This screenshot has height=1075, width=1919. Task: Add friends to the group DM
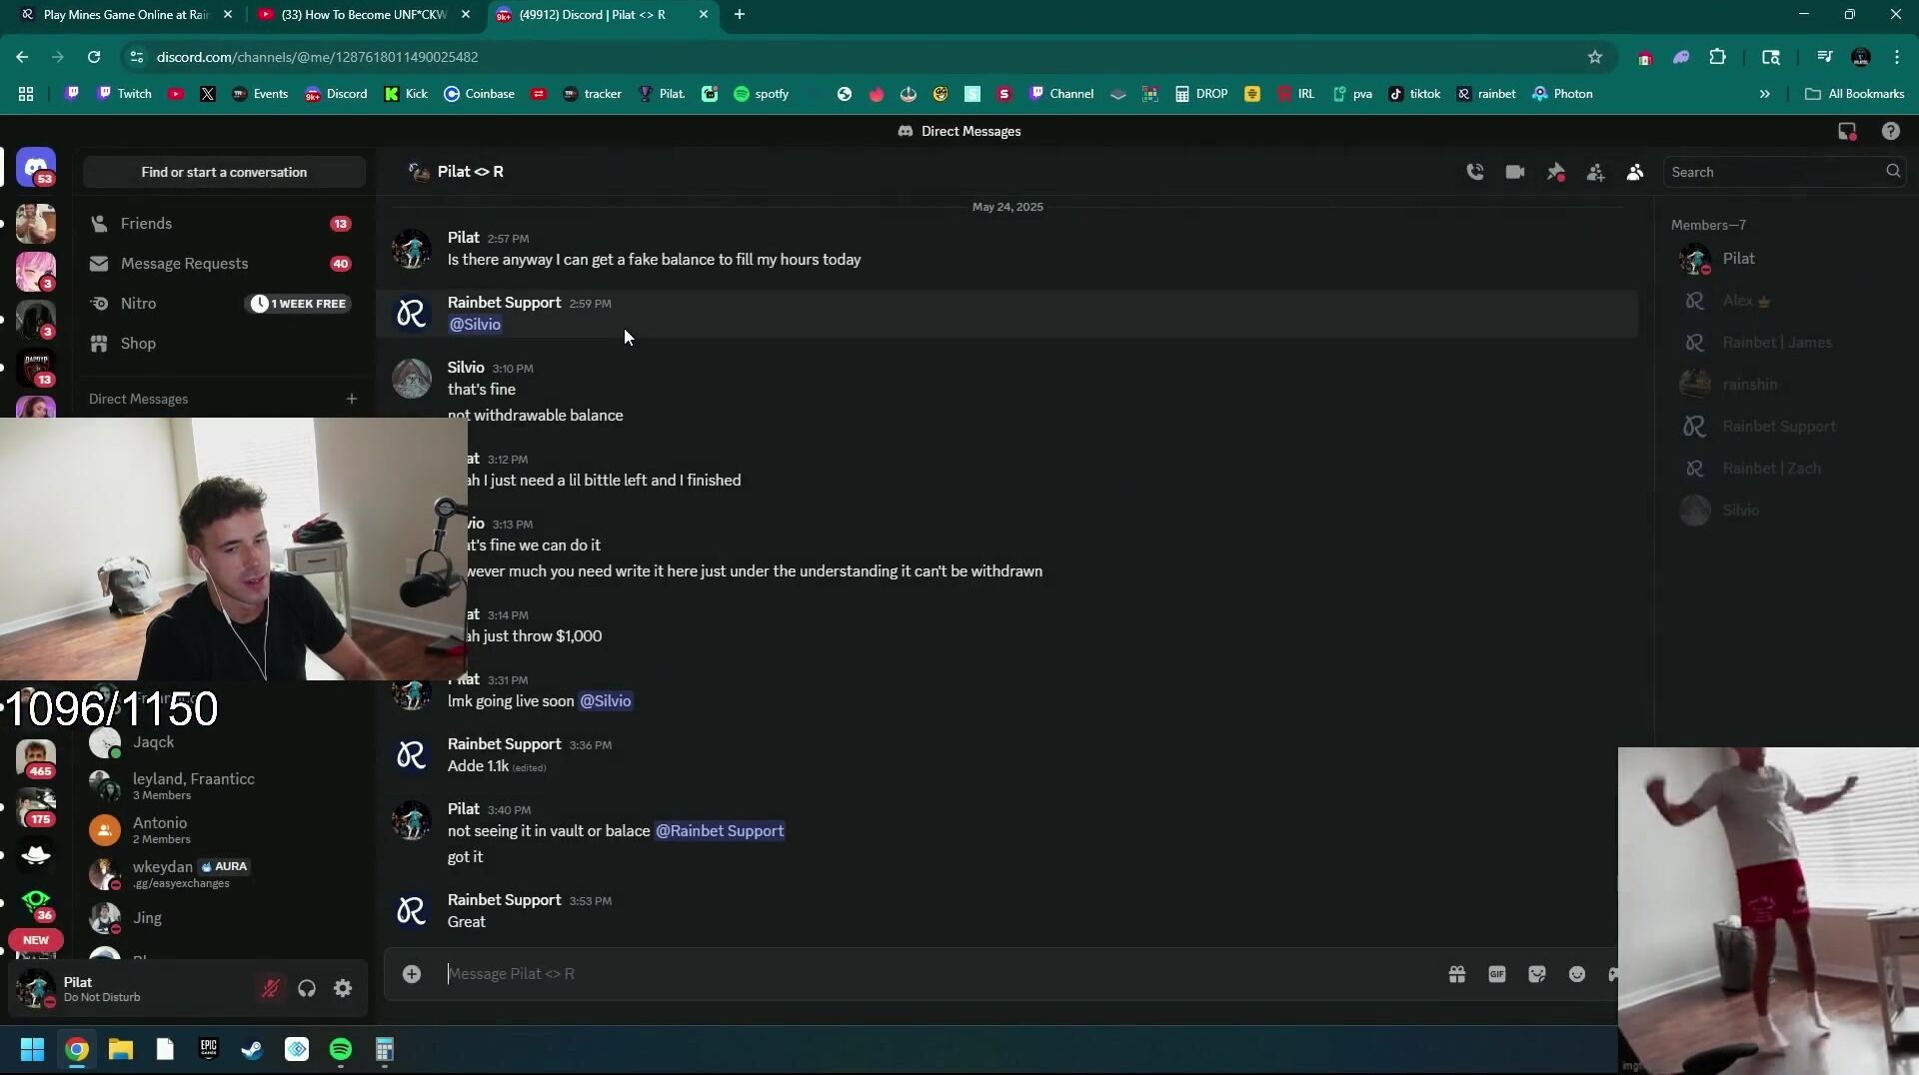1596,172
